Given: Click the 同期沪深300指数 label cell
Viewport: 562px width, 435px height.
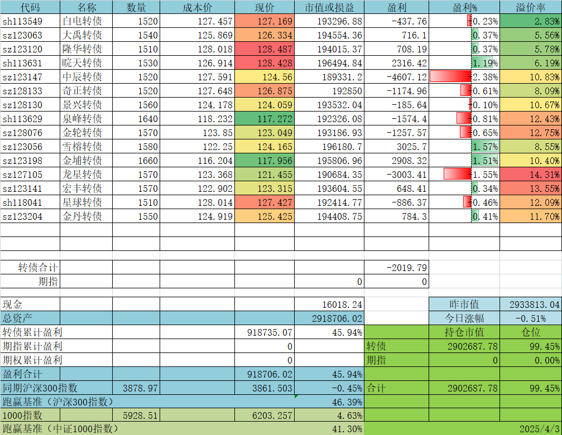Looking at the screenshot, I should (x=56, y=388).
